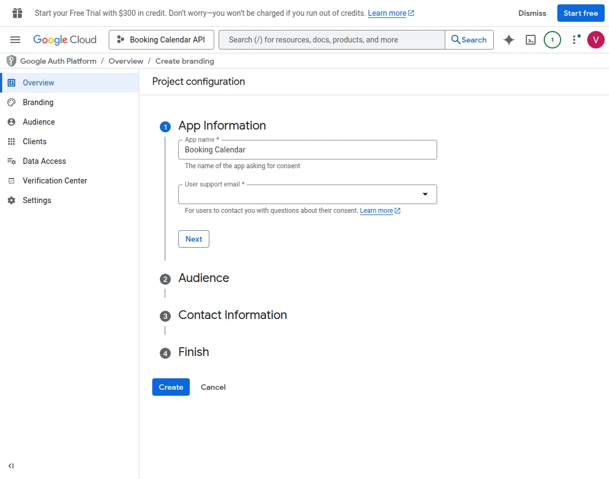The image size is (609, 479).
Task: Open the Booking Calendar API project picker
Action: pos(161,40)
